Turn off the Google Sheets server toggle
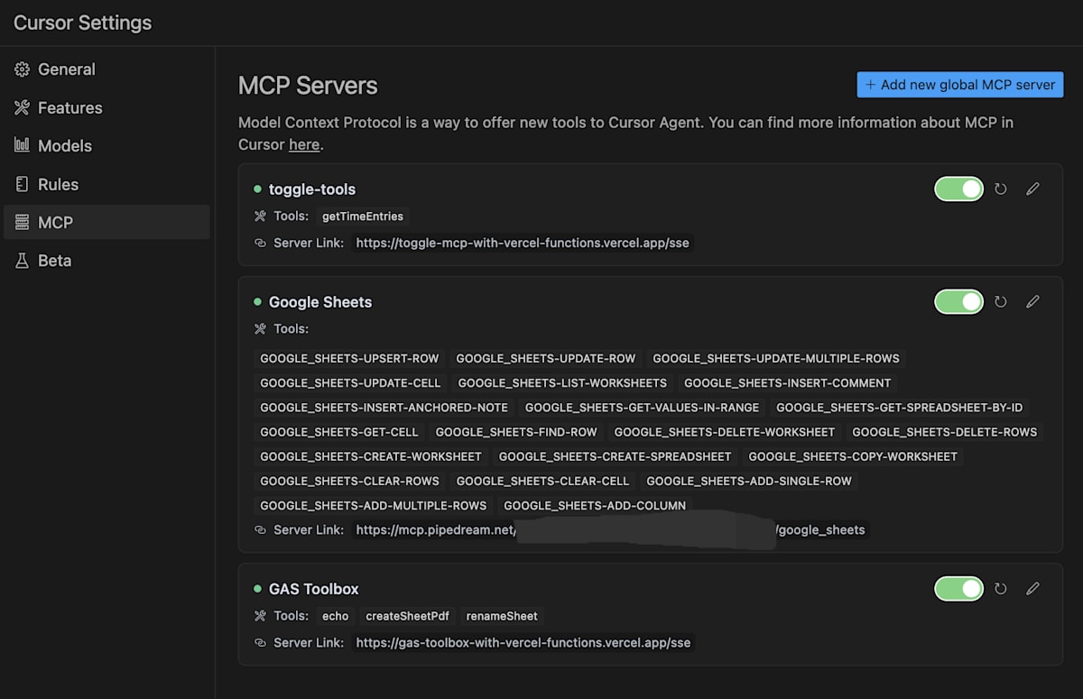 (958, 302)
